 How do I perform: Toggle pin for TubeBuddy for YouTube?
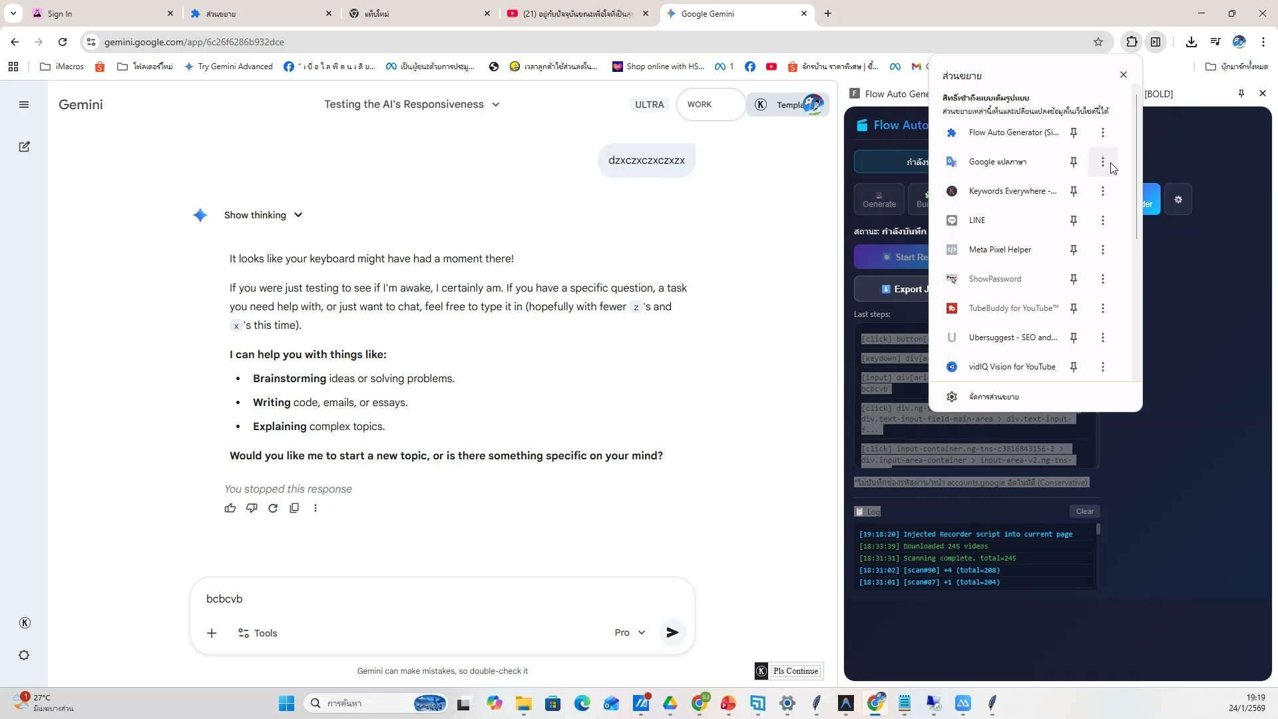(1073, 308)
